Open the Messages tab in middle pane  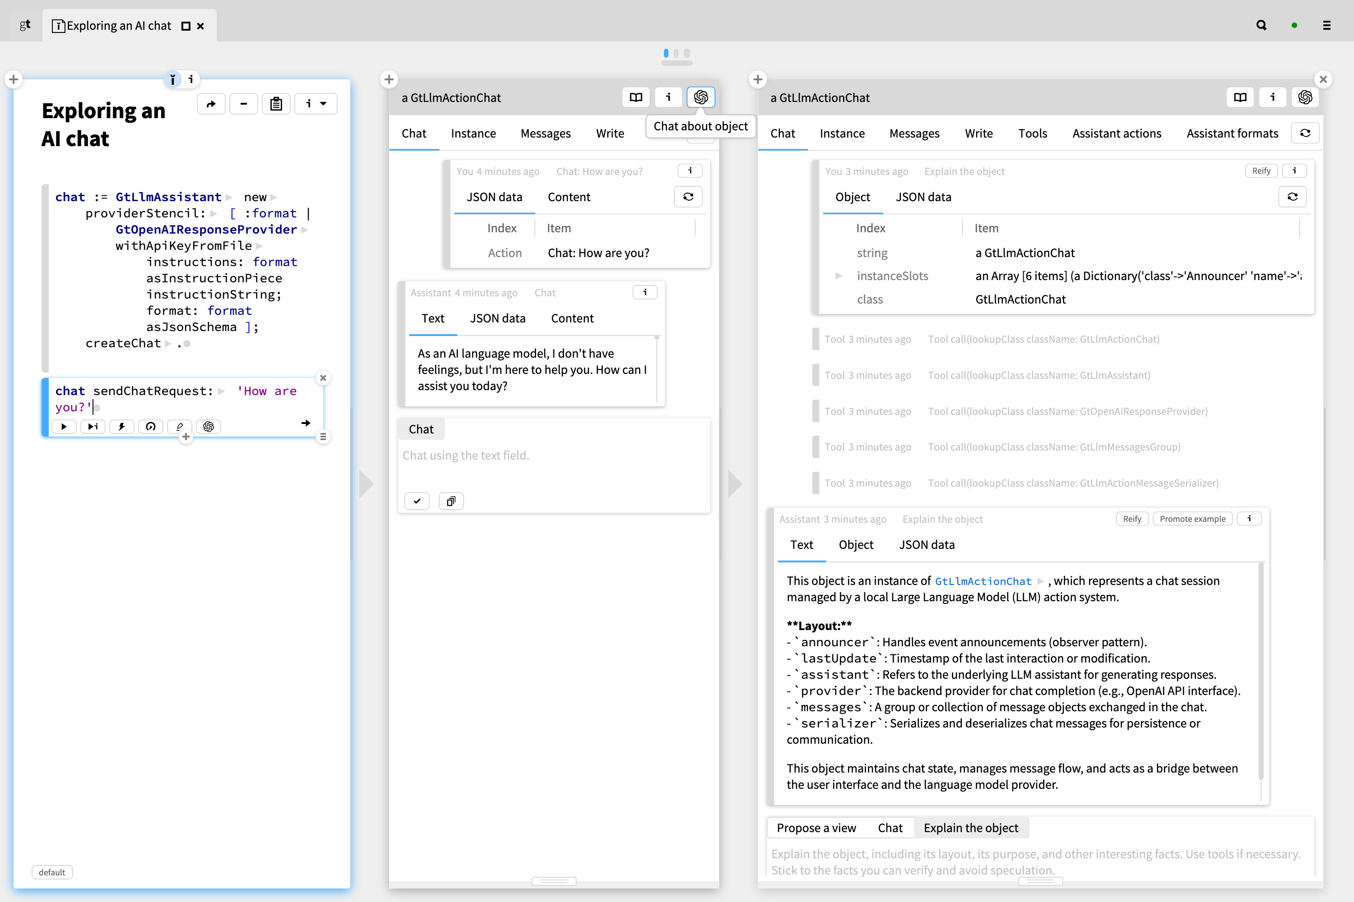[545, 133]
